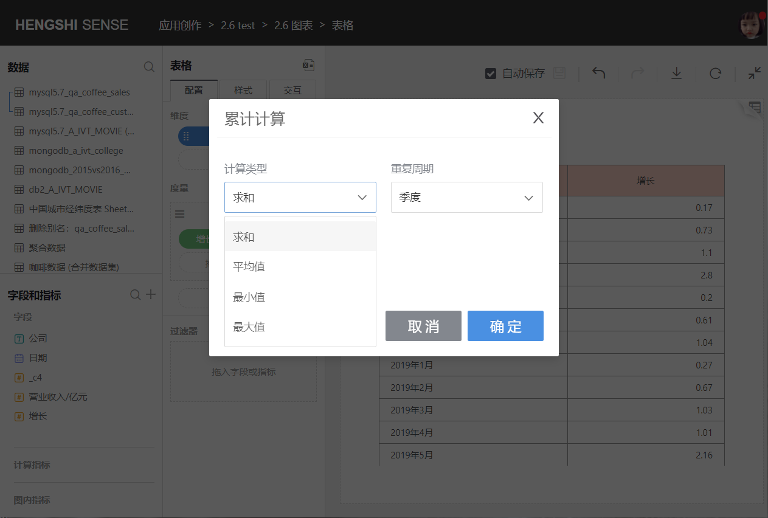The width and height of the screenshot is (768, 518).
Task: Click the calendar icon beside 日期
Action: click(x=19, y=358)
